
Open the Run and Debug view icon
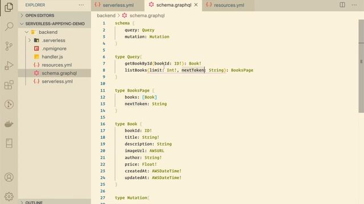(9, 66)
